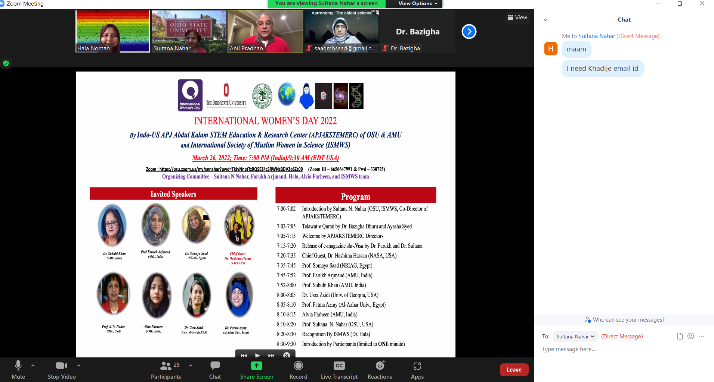Open the Apps panel
This screenshot has width=714, height=382.
click(x=417, y=370)
